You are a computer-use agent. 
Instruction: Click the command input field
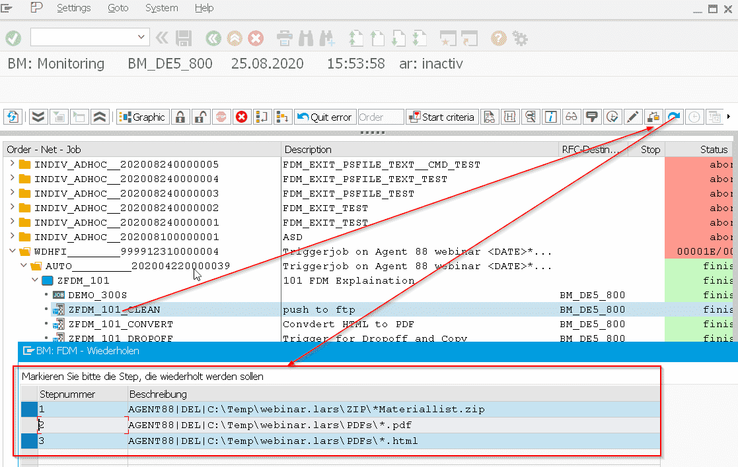pyautogui.click(x=84, y=37)
